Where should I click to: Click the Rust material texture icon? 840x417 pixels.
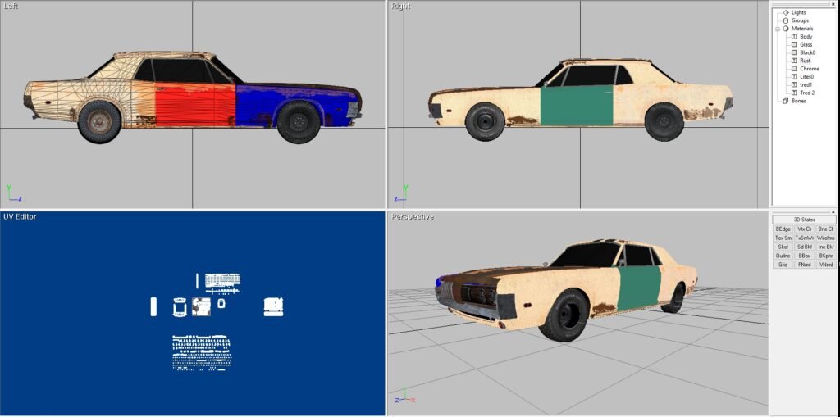click(x=793, y=61)
